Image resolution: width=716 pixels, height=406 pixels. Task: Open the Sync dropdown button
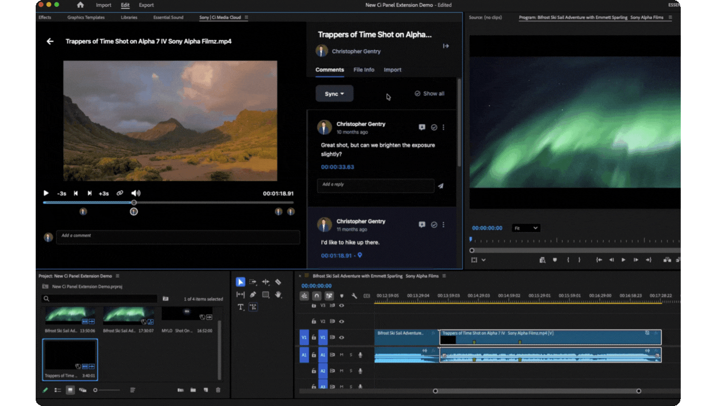(x=334, y=94)
